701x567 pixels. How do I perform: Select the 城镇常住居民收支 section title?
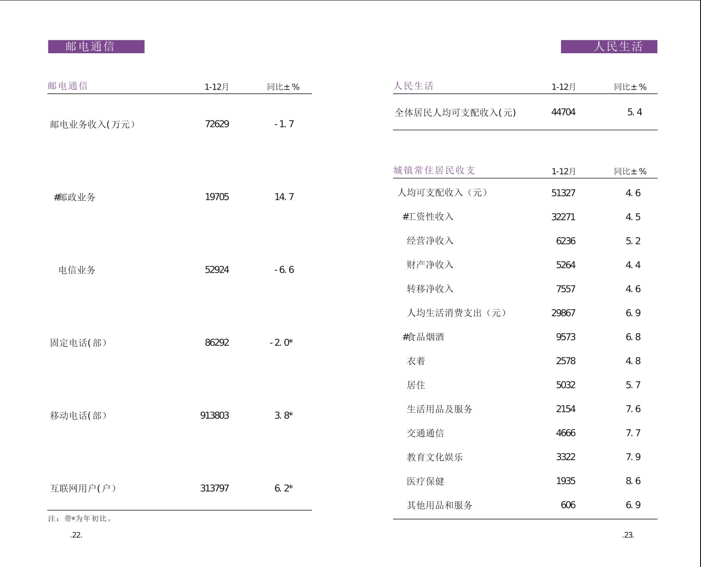[x=434, y=170]
